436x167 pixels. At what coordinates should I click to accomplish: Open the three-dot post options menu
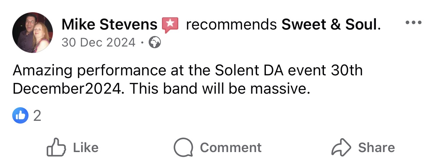pos(414,23)
